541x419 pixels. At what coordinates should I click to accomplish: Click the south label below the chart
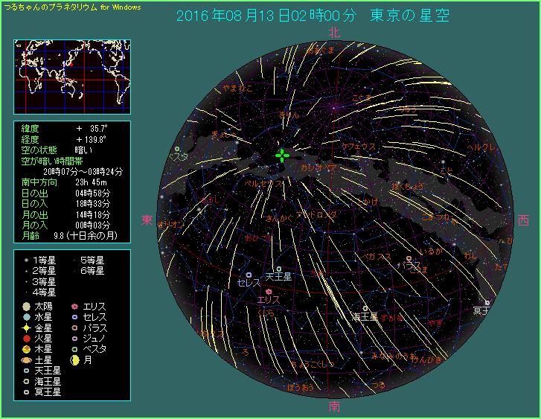tap(334, 406)
